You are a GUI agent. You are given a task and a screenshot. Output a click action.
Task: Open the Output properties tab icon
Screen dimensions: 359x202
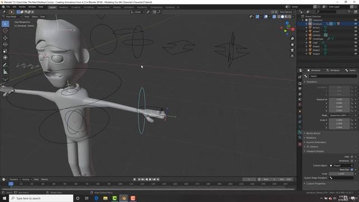[x=300, y=89]
